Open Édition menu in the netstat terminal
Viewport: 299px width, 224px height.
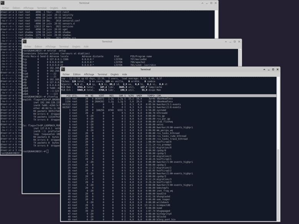[x=38, y=46]
